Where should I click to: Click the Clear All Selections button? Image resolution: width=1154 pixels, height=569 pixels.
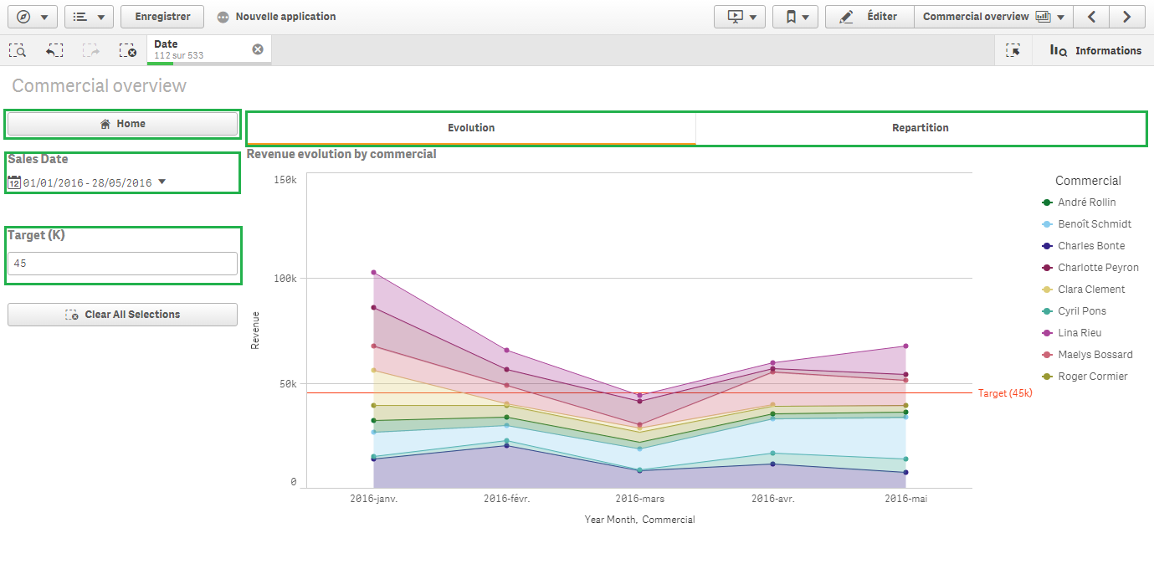point(123,315)
